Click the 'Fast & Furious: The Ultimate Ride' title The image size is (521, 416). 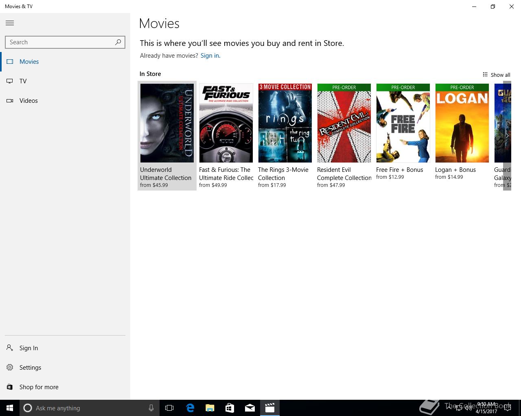coord(226,174)
